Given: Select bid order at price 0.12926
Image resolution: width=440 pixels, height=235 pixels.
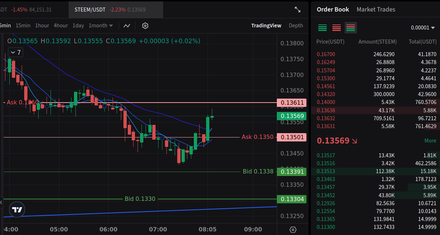Looking at the screenshot, I should 375,203.
